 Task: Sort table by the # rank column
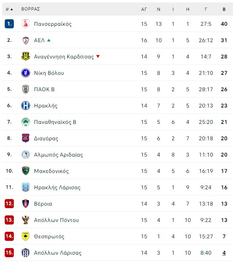[9, 9]
